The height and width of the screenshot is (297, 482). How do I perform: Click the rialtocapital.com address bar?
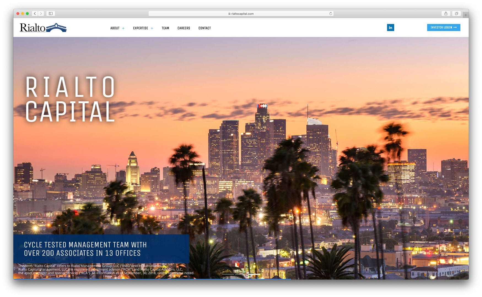tap(241, 13)
